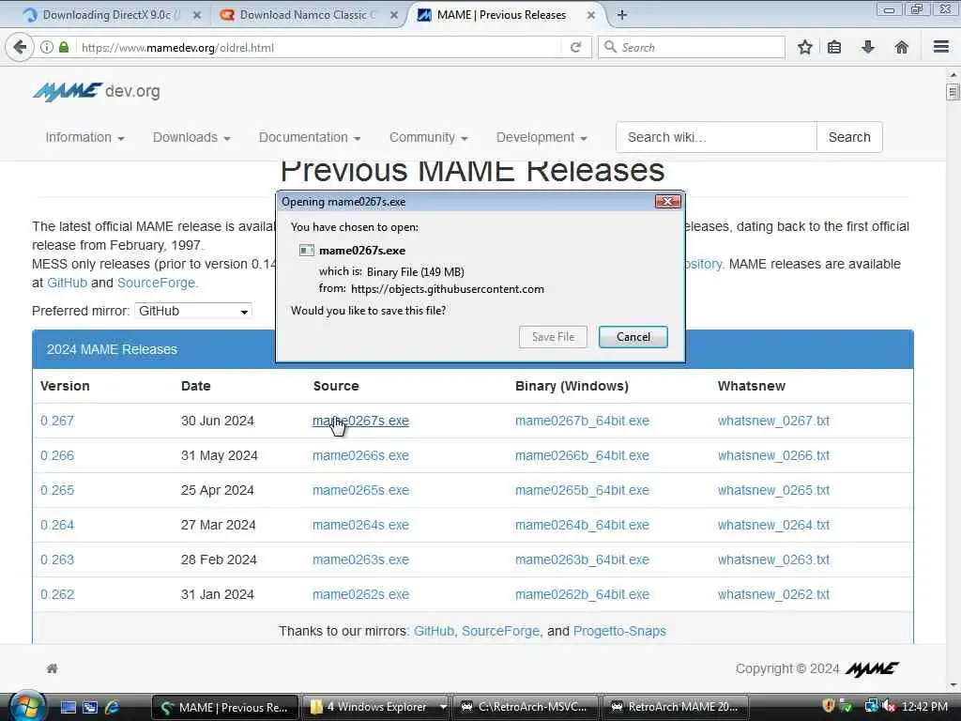The image size is (961, 721).
Task: Close the Opening mame0267s.exe dialog
Action: (x=667, y=201)
